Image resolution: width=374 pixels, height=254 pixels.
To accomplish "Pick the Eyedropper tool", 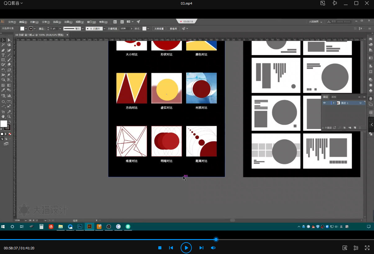I will click(3, 90).
